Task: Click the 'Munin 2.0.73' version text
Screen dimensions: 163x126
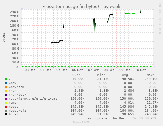Action: point(81,122)
